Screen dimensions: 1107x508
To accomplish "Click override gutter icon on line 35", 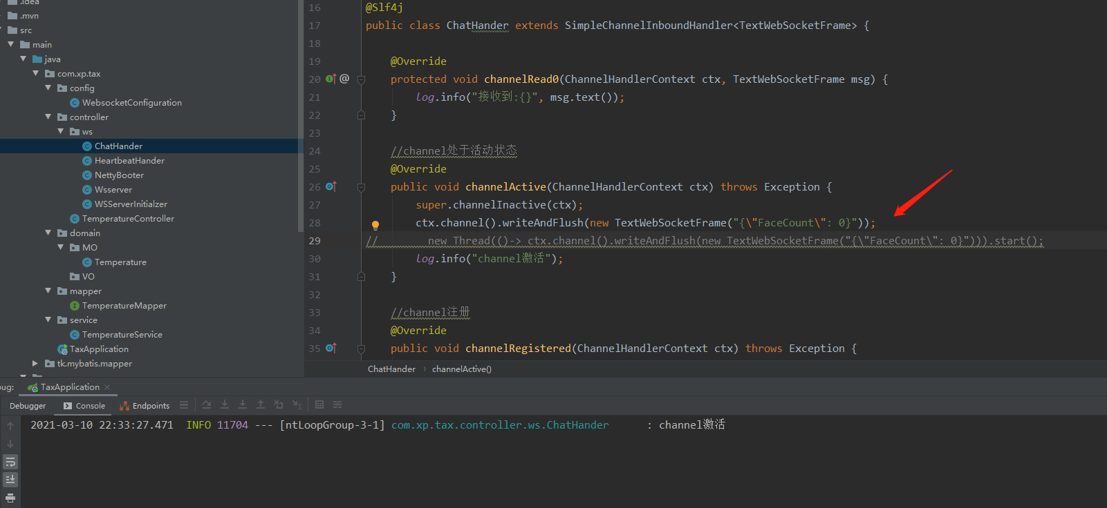I will pyautogui.click(x=331, y=348).
